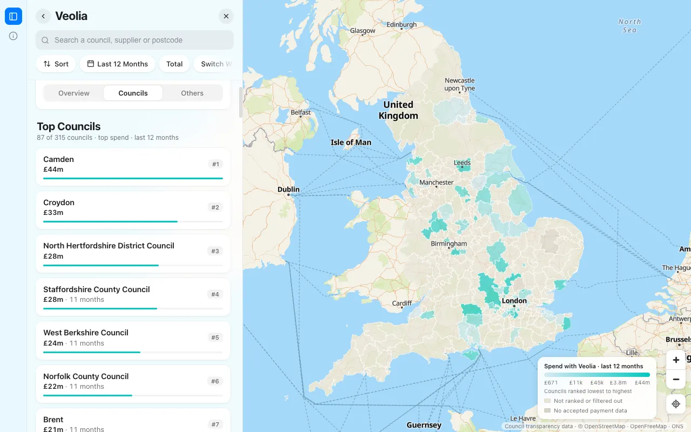The width and height of the screenshot is (691, 432).
Task: Zoom in on the map
Action: pyautogui.click(x=676, y=360)
